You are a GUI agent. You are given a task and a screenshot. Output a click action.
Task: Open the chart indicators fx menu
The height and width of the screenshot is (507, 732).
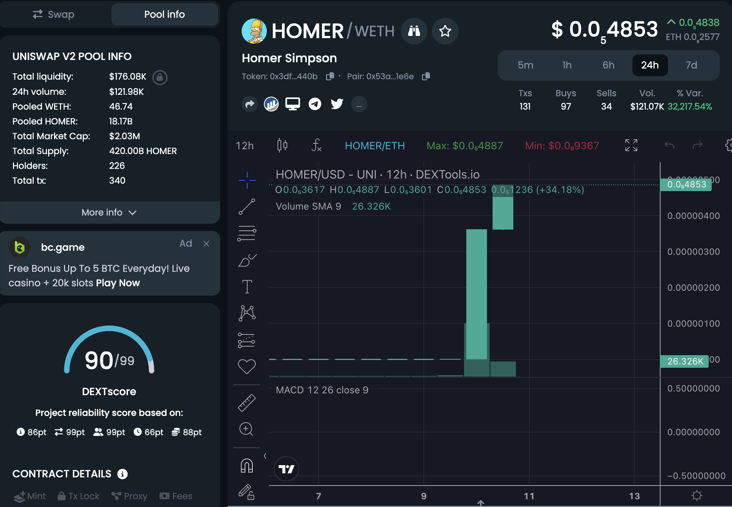tap(316, 145)
